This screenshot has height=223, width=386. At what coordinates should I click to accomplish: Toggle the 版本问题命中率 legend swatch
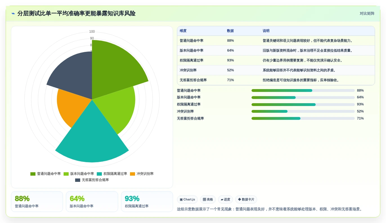tap(66, 174)
